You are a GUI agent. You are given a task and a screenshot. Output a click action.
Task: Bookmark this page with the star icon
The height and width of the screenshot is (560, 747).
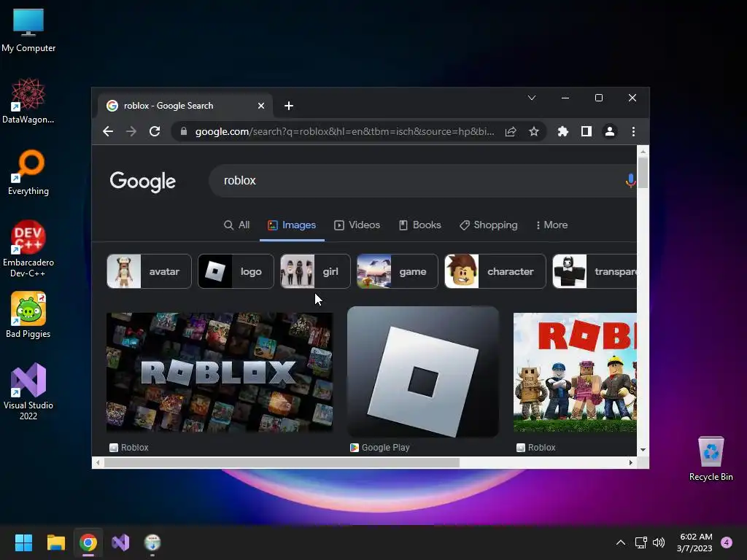pos(534,131)
